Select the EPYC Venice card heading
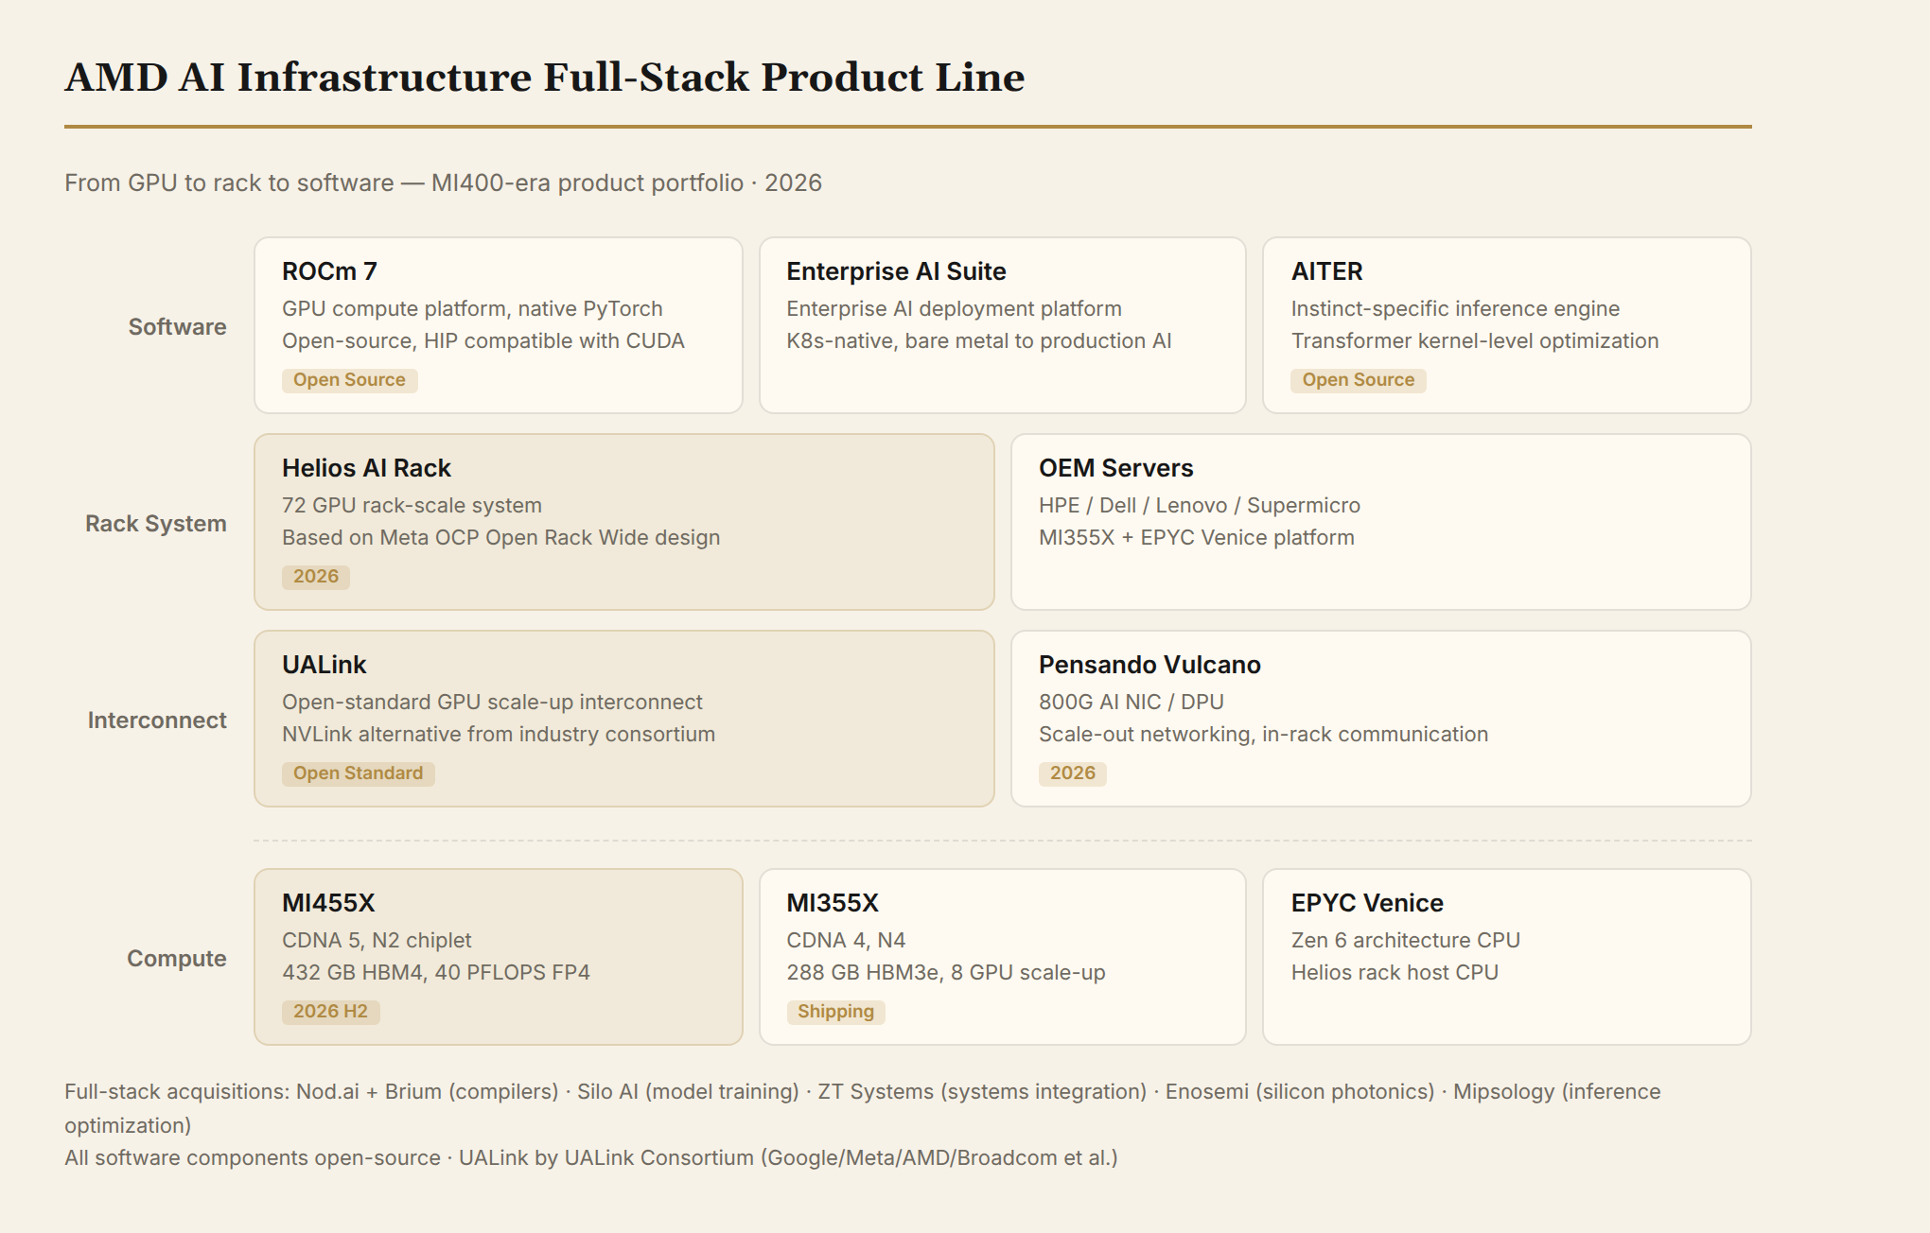The width and height of the screenshot is (1930, 1233). point(1367,903)
